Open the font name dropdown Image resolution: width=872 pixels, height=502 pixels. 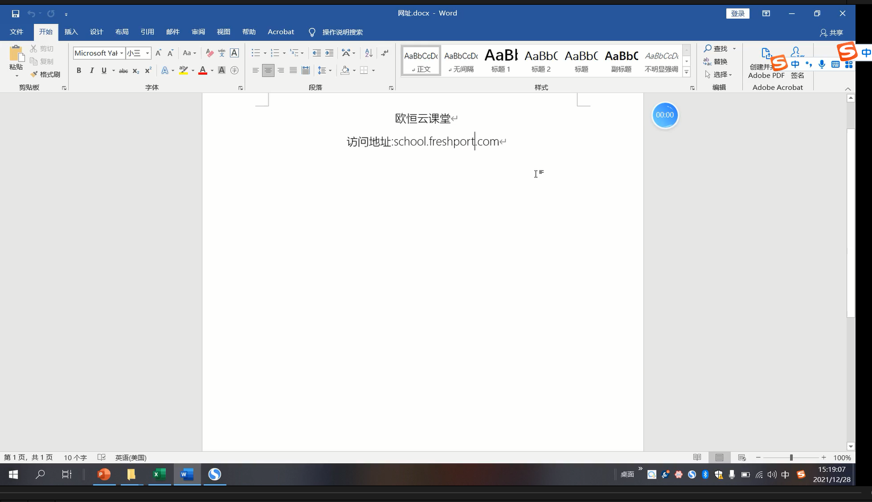122,53
